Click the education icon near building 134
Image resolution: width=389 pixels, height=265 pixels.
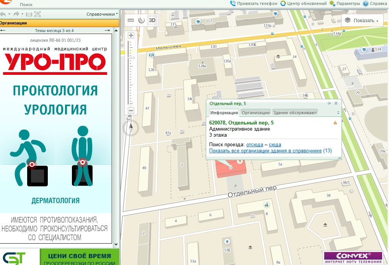[x=364, y=49]
